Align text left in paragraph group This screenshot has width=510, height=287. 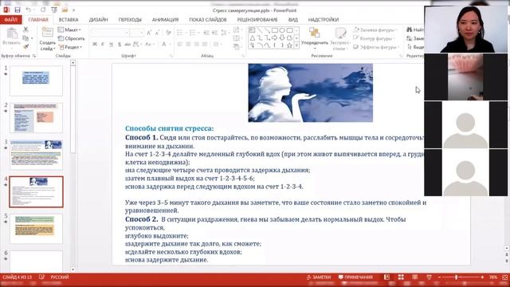180,45
